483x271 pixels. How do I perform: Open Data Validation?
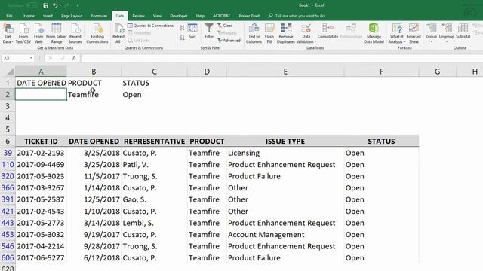click(306, 34)
